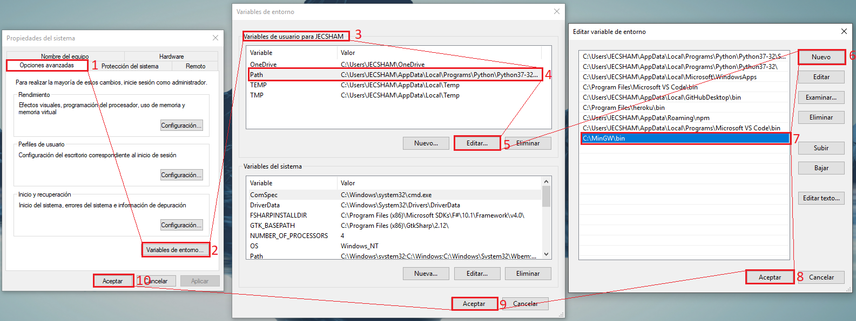The width and height of the screenshot is (856, 321).
Task: Click the Variable column header in user variables
Action: click(292, 53)
